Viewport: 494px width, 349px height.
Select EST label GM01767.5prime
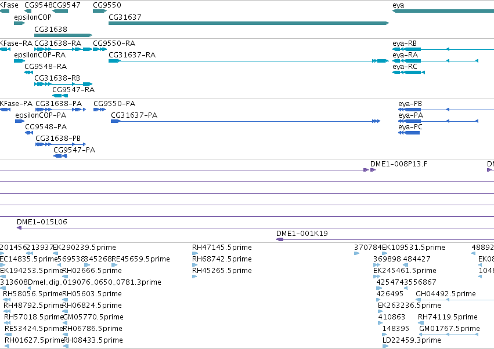click(x=449, y=329)
